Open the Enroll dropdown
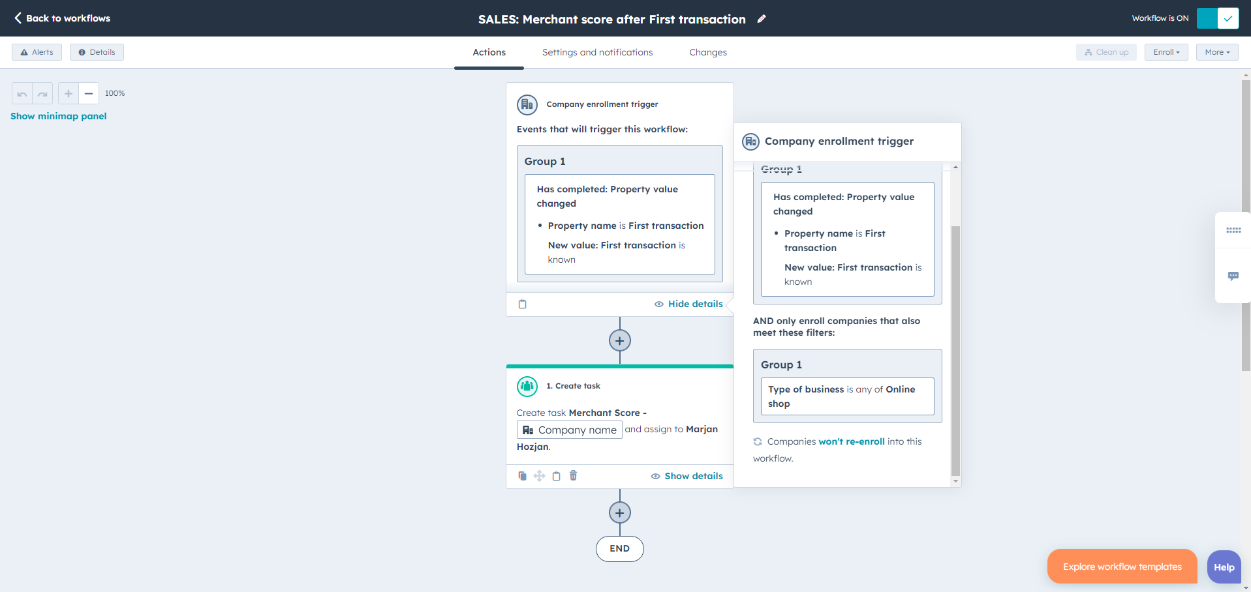 pos(1166,52)
